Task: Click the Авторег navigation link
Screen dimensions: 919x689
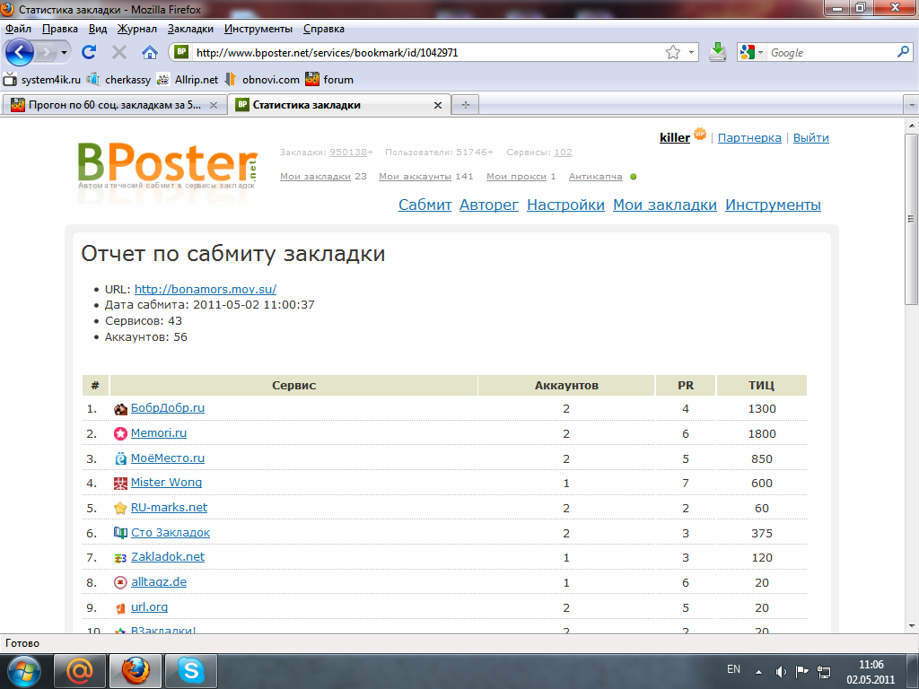Action: 489,205
